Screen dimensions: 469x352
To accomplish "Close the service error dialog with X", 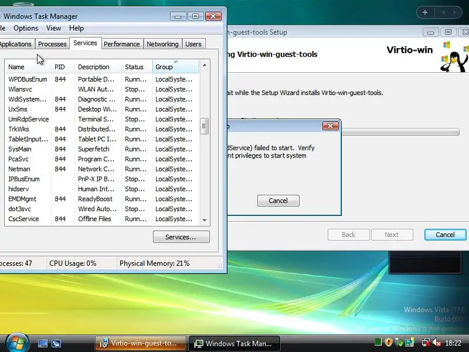I will tap(331, 126).
